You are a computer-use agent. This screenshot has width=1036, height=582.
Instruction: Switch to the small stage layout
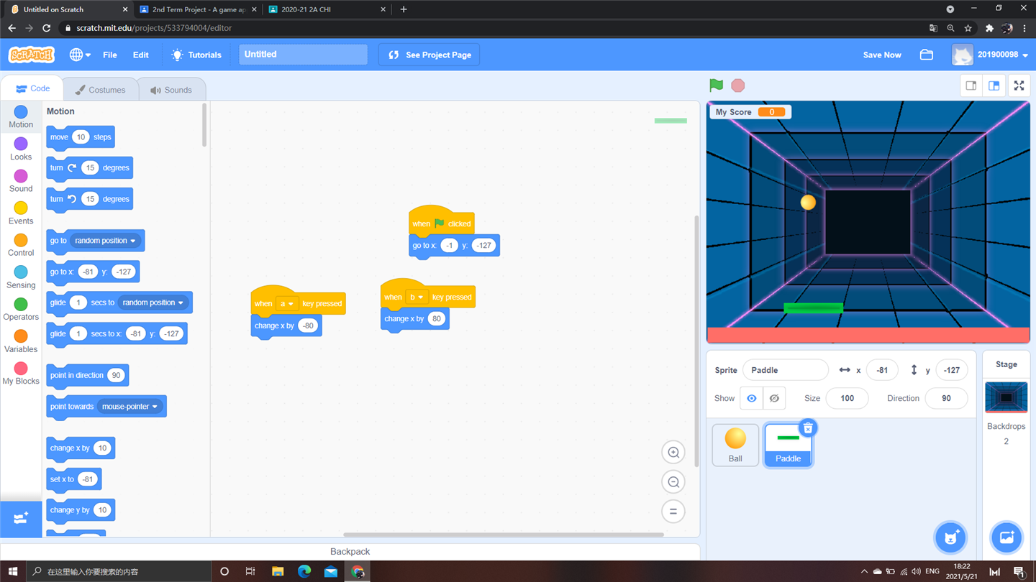971,86
